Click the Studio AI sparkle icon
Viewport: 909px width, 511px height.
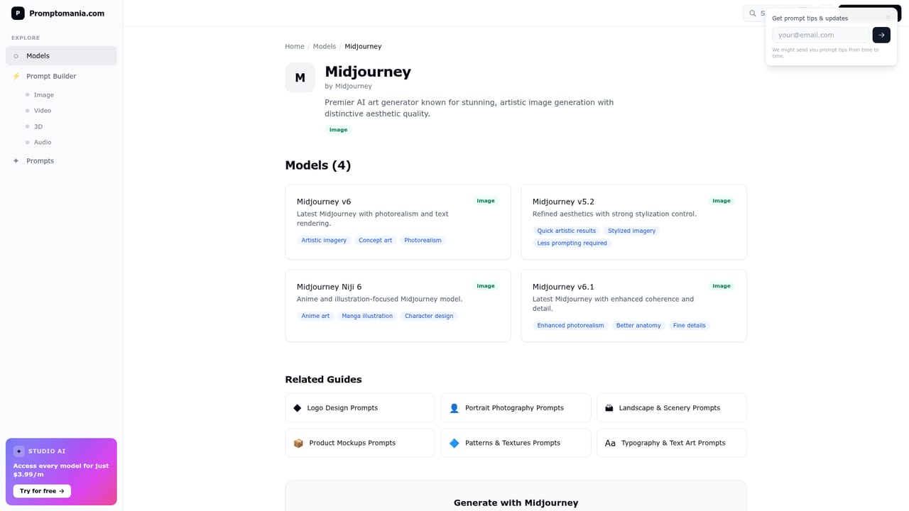(19, 451)
